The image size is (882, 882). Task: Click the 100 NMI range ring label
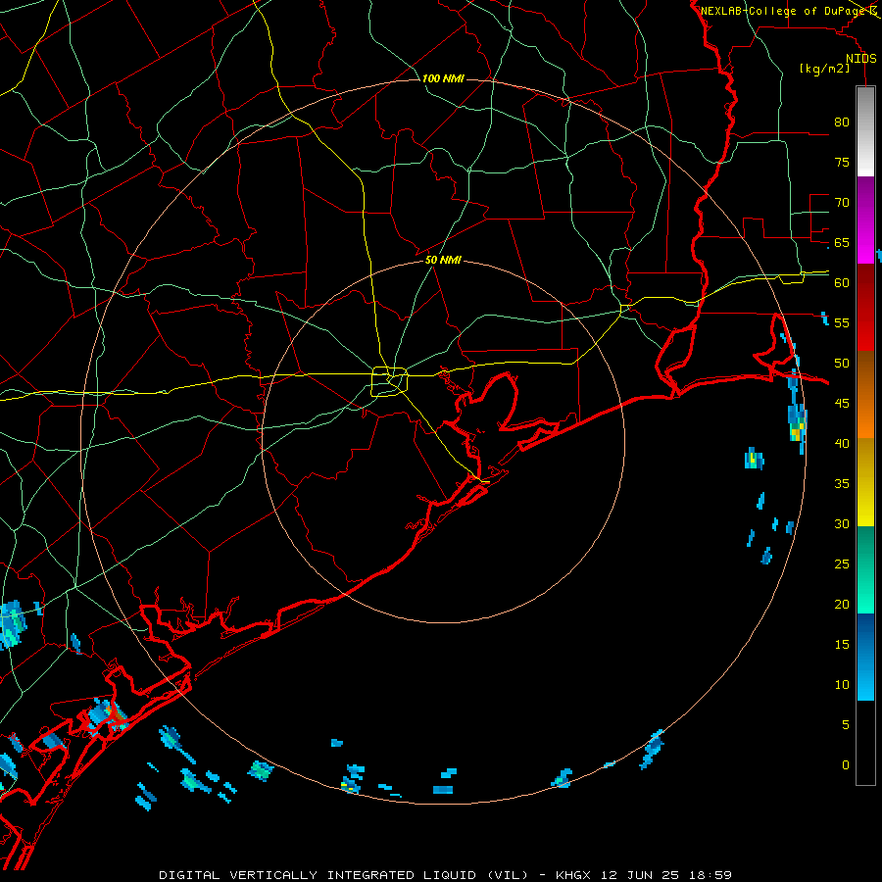[x=443, y=78]
